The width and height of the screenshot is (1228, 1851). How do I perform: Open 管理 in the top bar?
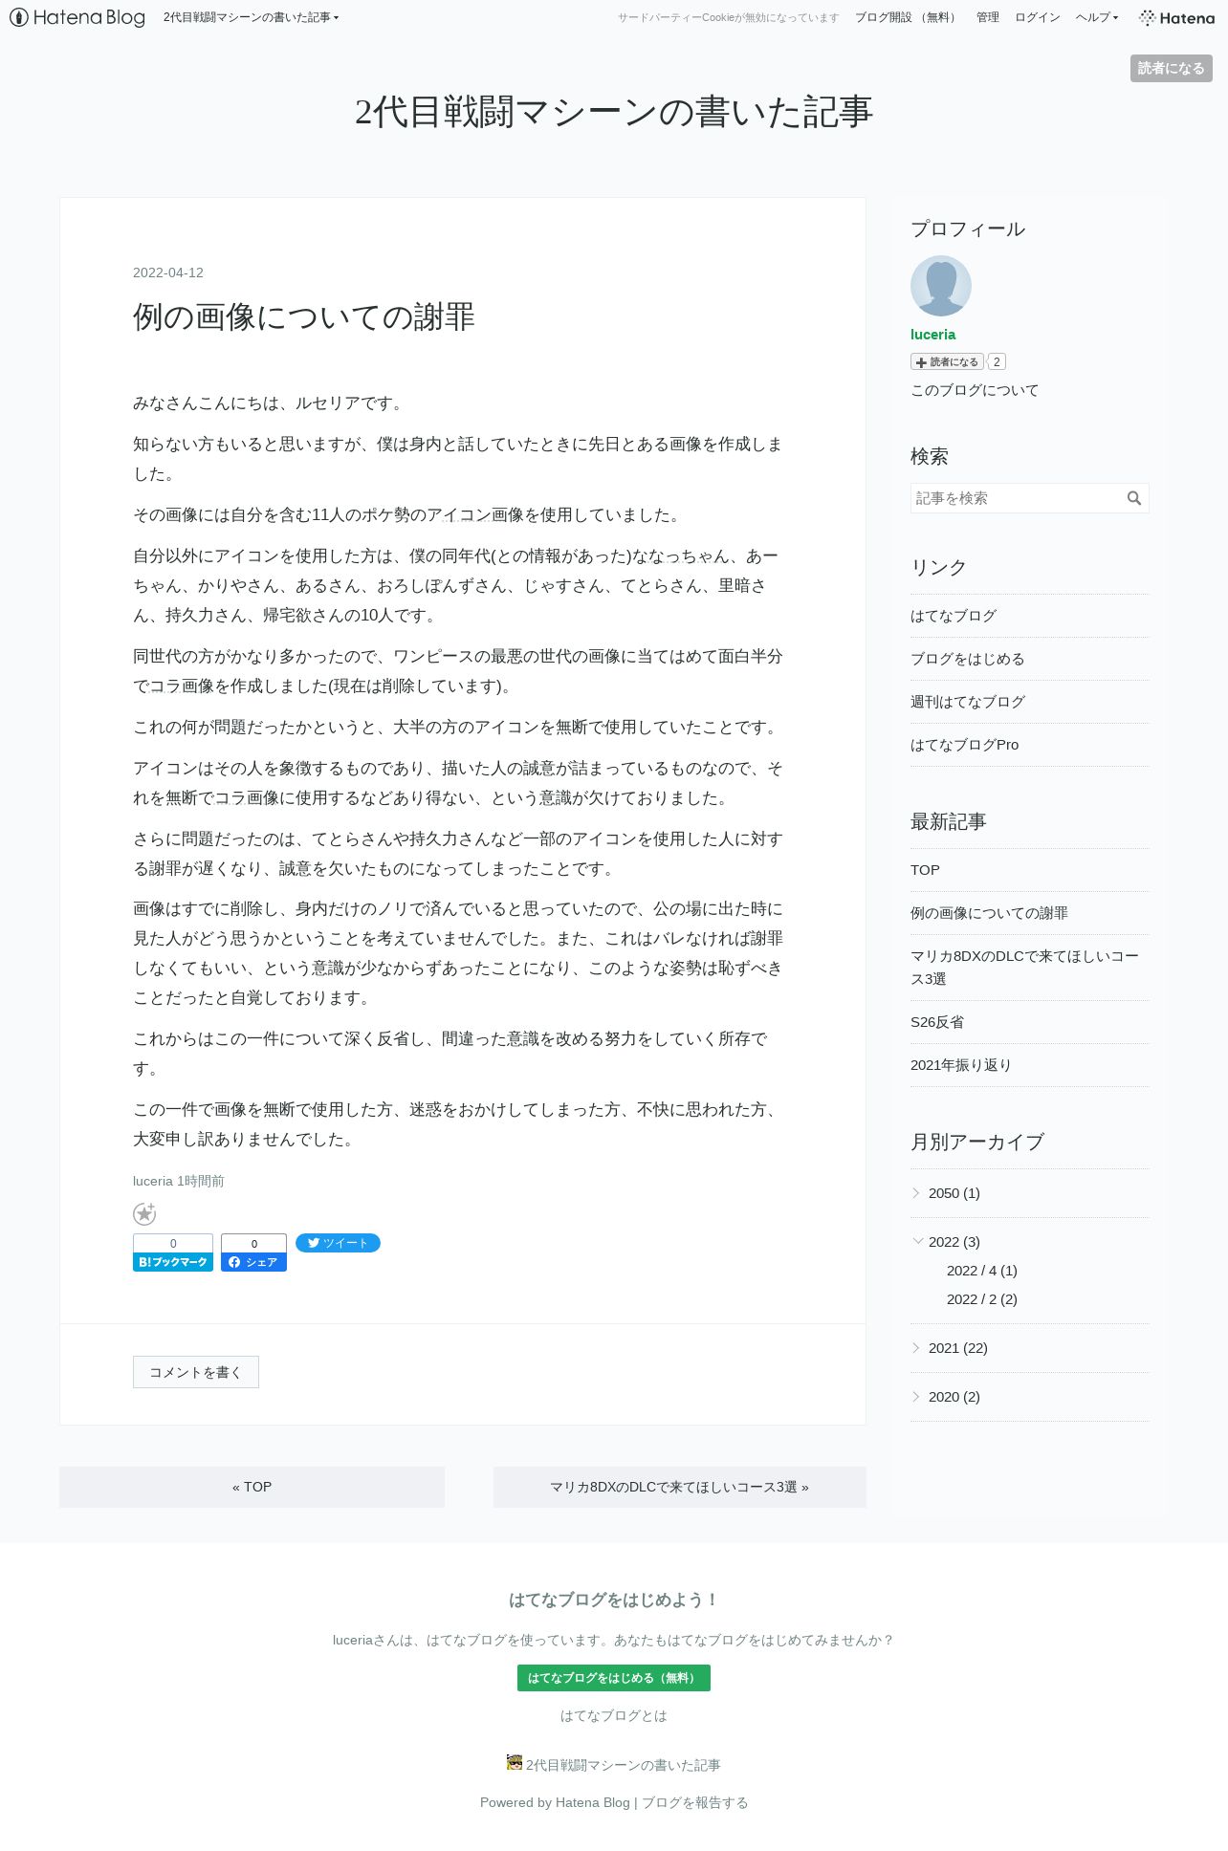click(x=988, y=17)
